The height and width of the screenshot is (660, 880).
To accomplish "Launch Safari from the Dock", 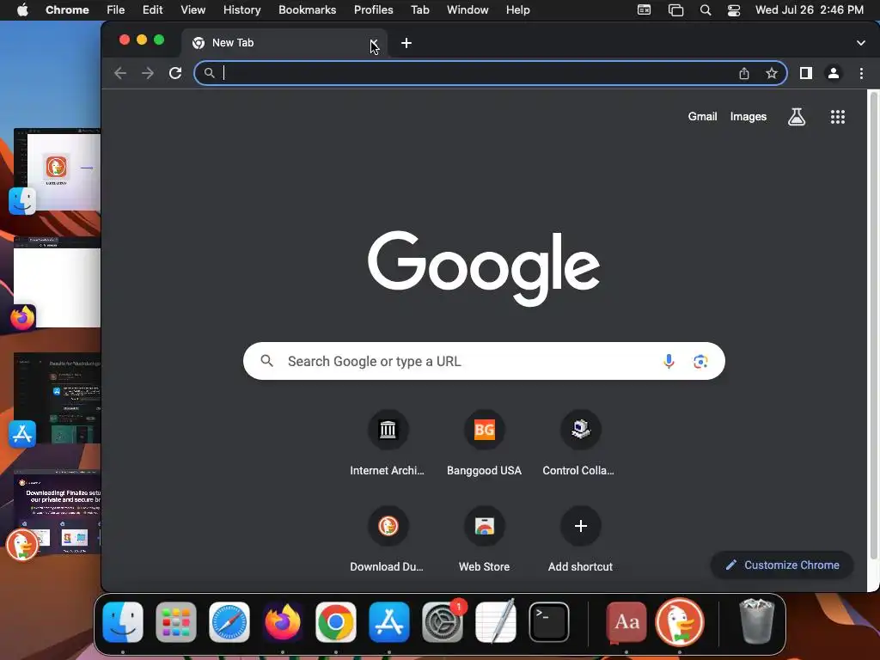I will (229, 622).
